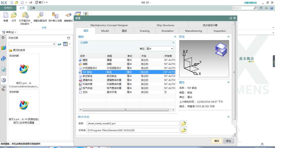Screen dimensions: 289x148
Task: Select the History clock tab in resource bar
Action: point(3,80)
